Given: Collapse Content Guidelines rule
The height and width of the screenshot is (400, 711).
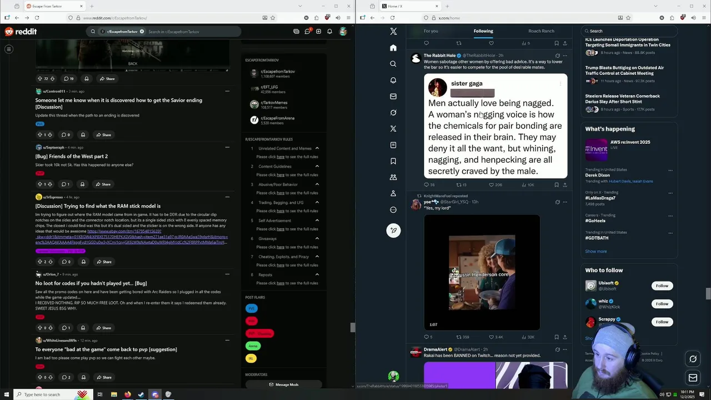Looking at the screenshot, I should point(317,166).
